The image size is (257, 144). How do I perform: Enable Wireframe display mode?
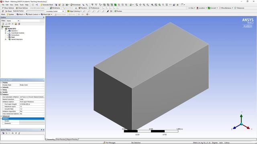55,8
